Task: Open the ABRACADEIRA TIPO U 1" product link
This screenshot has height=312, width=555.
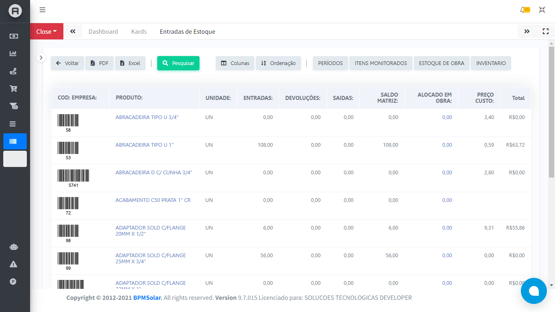Action: pos(145,145)
